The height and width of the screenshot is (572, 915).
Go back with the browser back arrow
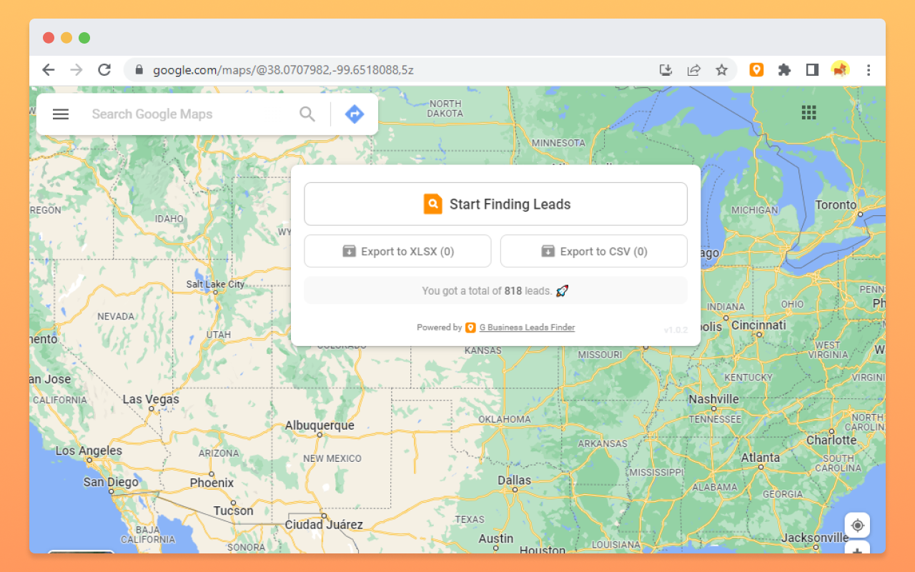pyautogui.click(x=48, y=70)
